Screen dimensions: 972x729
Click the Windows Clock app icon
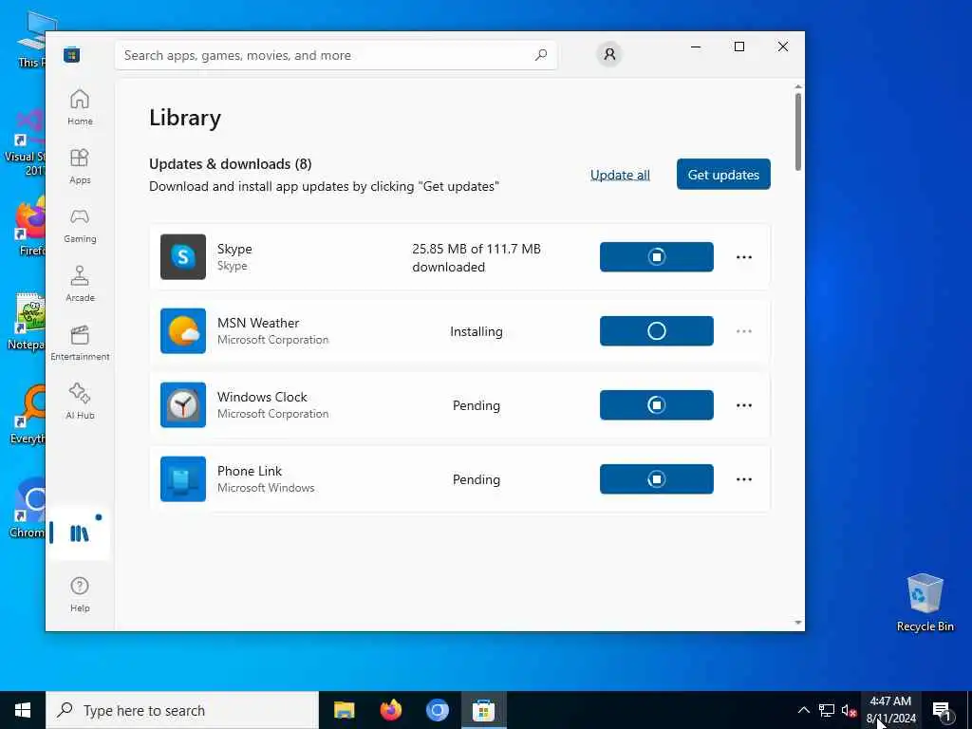(x=183, y=404)
